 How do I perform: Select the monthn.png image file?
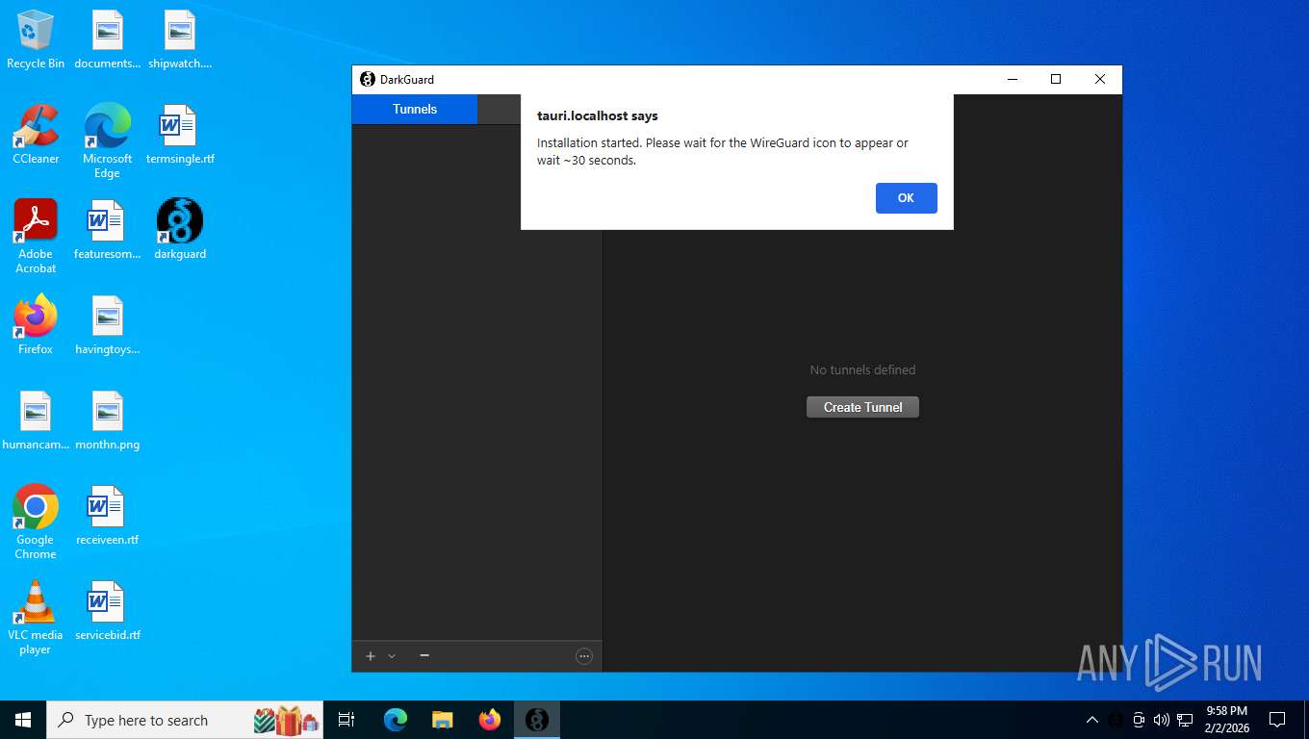pos(107,420)
